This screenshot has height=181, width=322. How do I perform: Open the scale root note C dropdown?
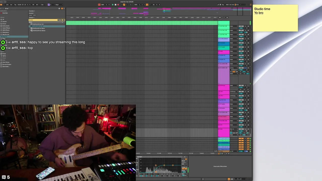[53, 5]
